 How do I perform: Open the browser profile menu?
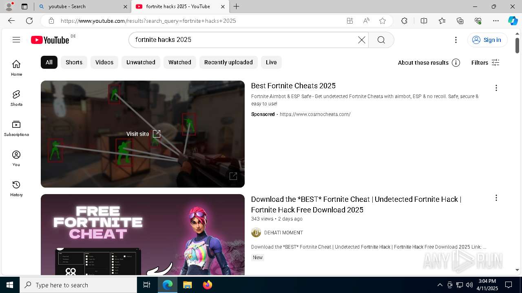click(9, 7)
